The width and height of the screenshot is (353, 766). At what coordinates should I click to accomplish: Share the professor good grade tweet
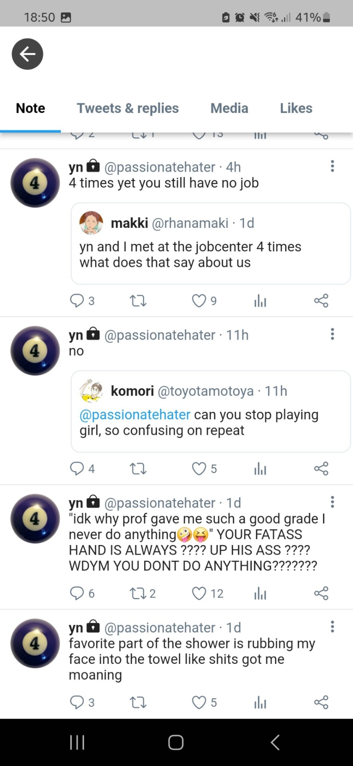(321, 594)
